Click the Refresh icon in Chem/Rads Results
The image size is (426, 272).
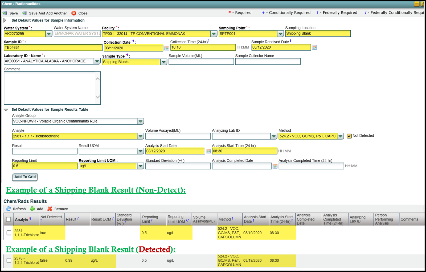9,209
